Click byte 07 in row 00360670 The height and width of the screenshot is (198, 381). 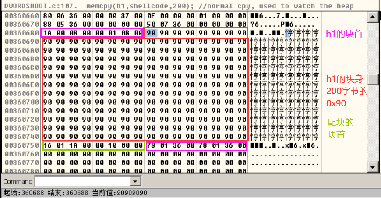pyautogui.click(x=164, y=25)
